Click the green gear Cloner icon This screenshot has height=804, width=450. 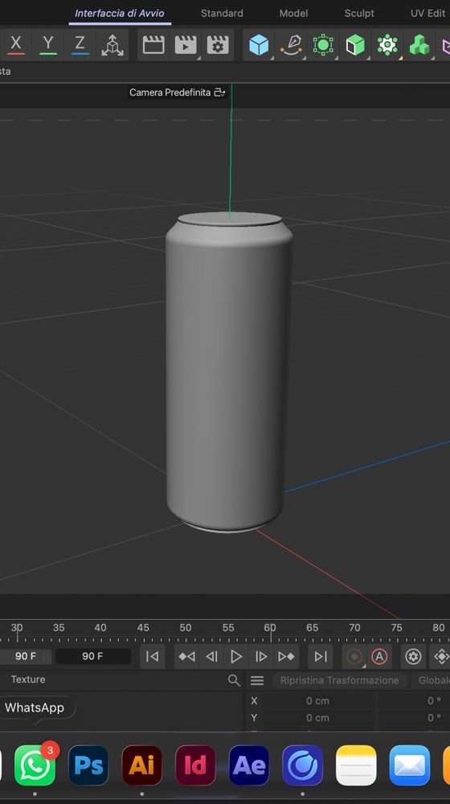(387, 45)
